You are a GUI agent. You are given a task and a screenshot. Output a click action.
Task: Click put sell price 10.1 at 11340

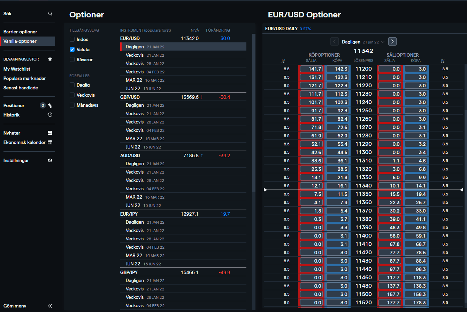click(390, 186)
